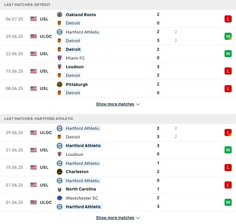Click the green W badge for Detroit vs Miami FC
The height and width of the screenshot is (224, 236).
point(228,54)
